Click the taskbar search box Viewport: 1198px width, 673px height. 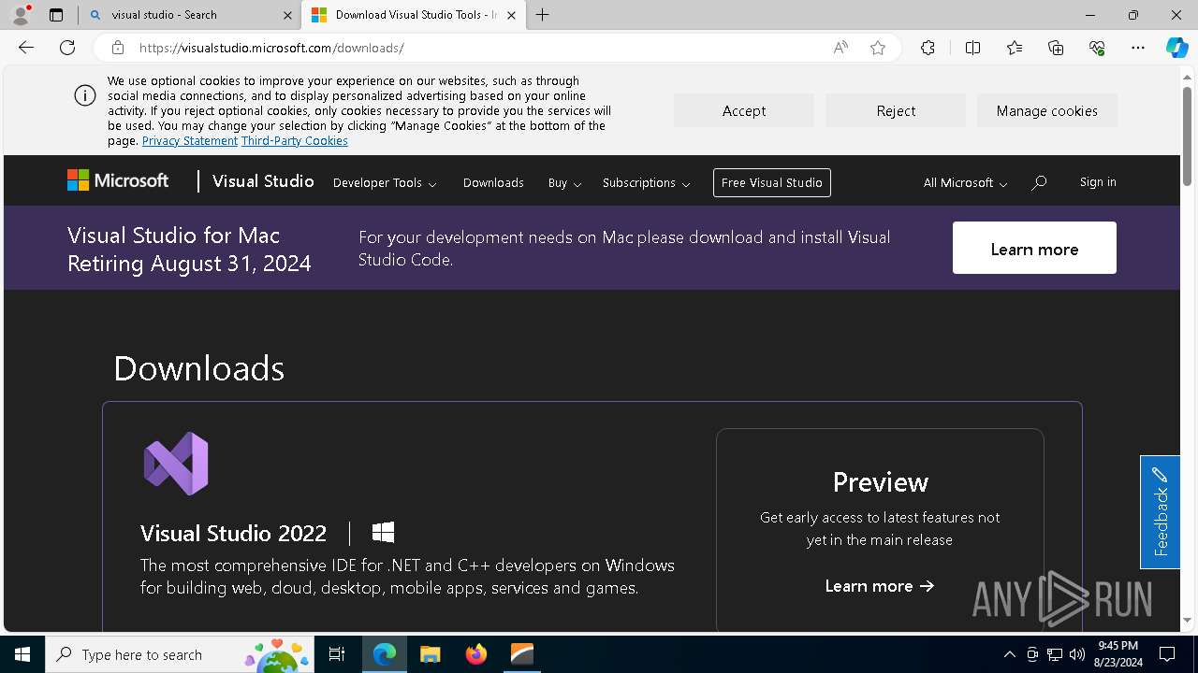pos(180,654)
